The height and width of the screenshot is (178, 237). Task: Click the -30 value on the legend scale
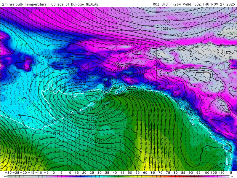click(x=8, y=173)
